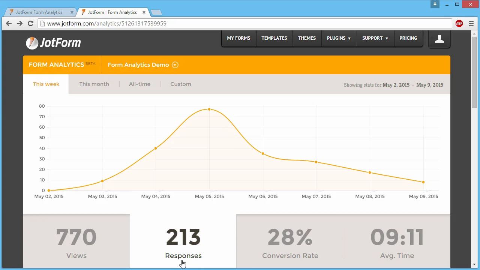Switch to first browser tab JotForm Form Analytics
The width and height of the screenshot is (480, 270).
39,12
